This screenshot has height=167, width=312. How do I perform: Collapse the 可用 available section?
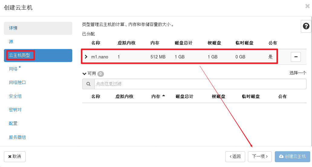coord(84,74)
